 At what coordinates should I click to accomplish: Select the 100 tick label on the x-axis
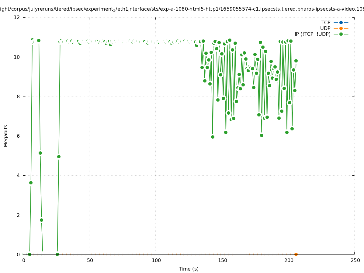click(x=156, y=261)
